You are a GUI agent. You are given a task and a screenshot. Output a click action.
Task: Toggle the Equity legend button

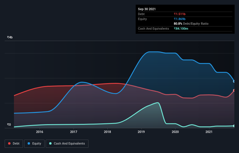click(34, 144)
